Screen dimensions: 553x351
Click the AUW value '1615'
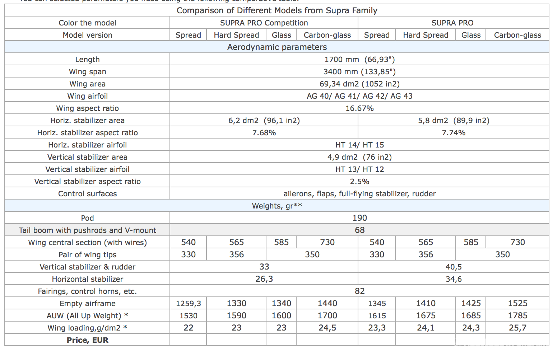377,315
